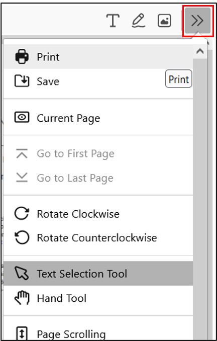
Task: Click the Current Page eye icon
Action: click(x=22, y=118)
